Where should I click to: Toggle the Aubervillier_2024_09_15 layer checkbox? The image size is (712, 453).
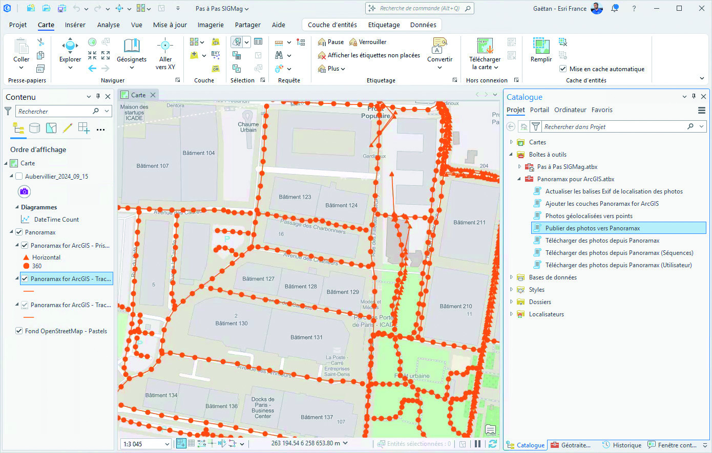tap(19, 176)
